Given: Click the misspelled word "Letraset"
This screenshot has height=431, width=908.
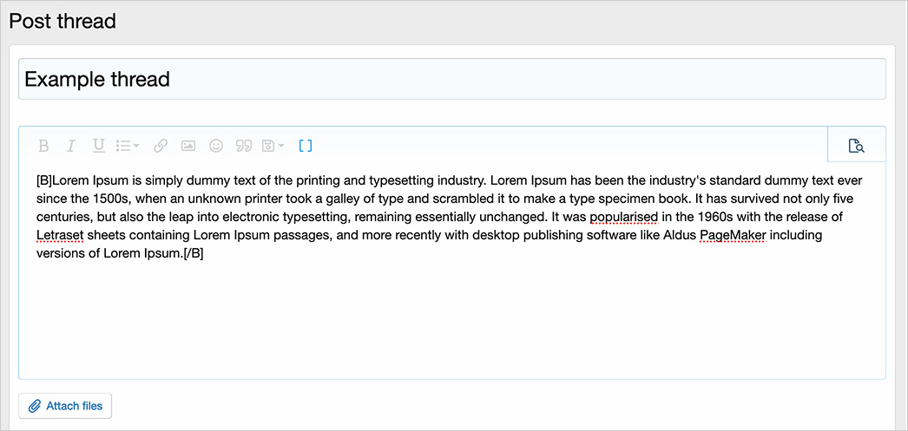Looking at the screenshot, I should click(x=60, y=235).
